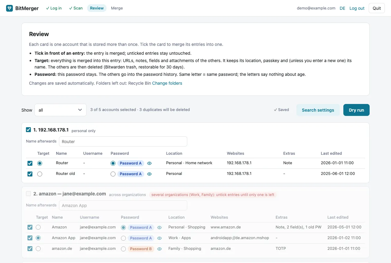Select the Amazon App target radio

coord(38,238)
